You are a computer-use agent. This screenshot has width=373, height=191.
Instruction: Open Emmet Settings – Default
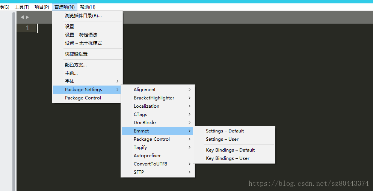tap(234, 131)
